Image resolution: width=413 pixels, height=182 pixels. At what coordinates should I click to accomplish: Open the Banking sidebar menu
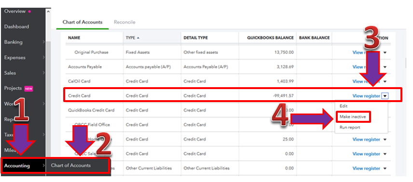[x=13, y=42]
